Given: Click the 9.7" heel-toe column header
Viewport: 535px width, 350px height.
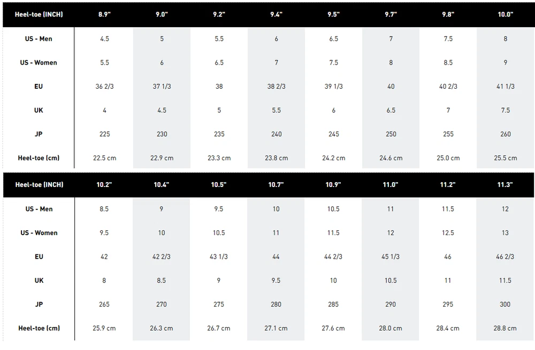Looking at the screenshot, I should [x=391, y=14].
